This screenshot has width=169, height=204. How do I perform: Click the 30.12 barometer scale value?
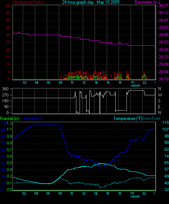pyautogui.click(x=164, y=13)
